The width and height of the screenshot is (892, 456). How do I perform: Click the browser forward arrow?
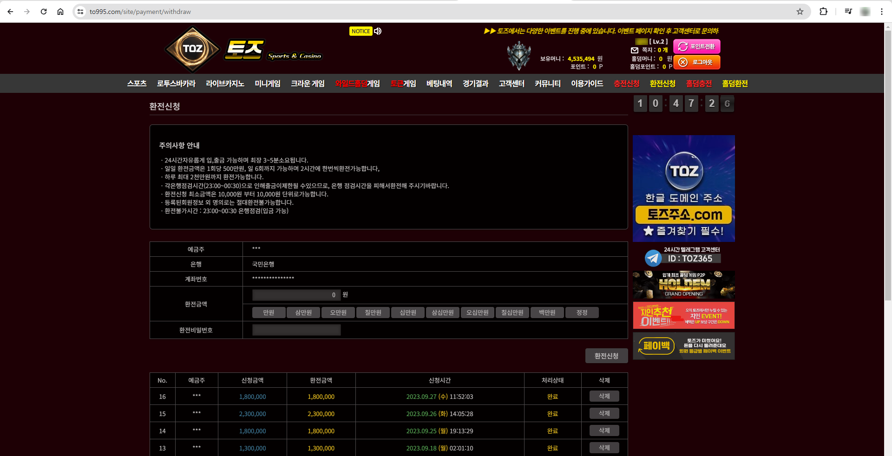[x=27, y=12]
